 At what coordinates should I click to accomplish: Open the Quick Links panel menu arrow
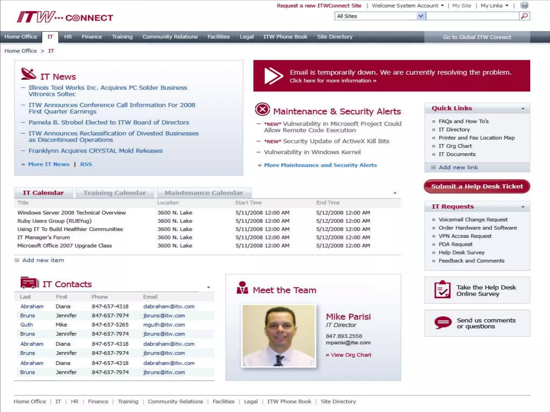click(x=523, y=109)
